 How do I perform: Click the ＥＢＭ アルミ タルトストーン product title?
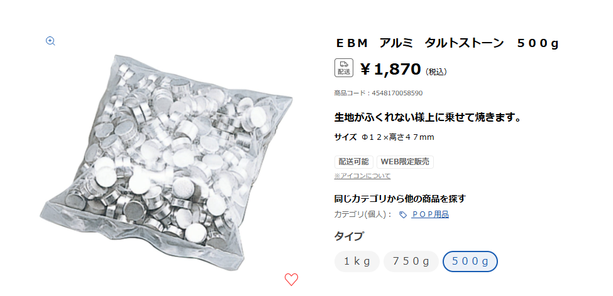click(448, 43)
